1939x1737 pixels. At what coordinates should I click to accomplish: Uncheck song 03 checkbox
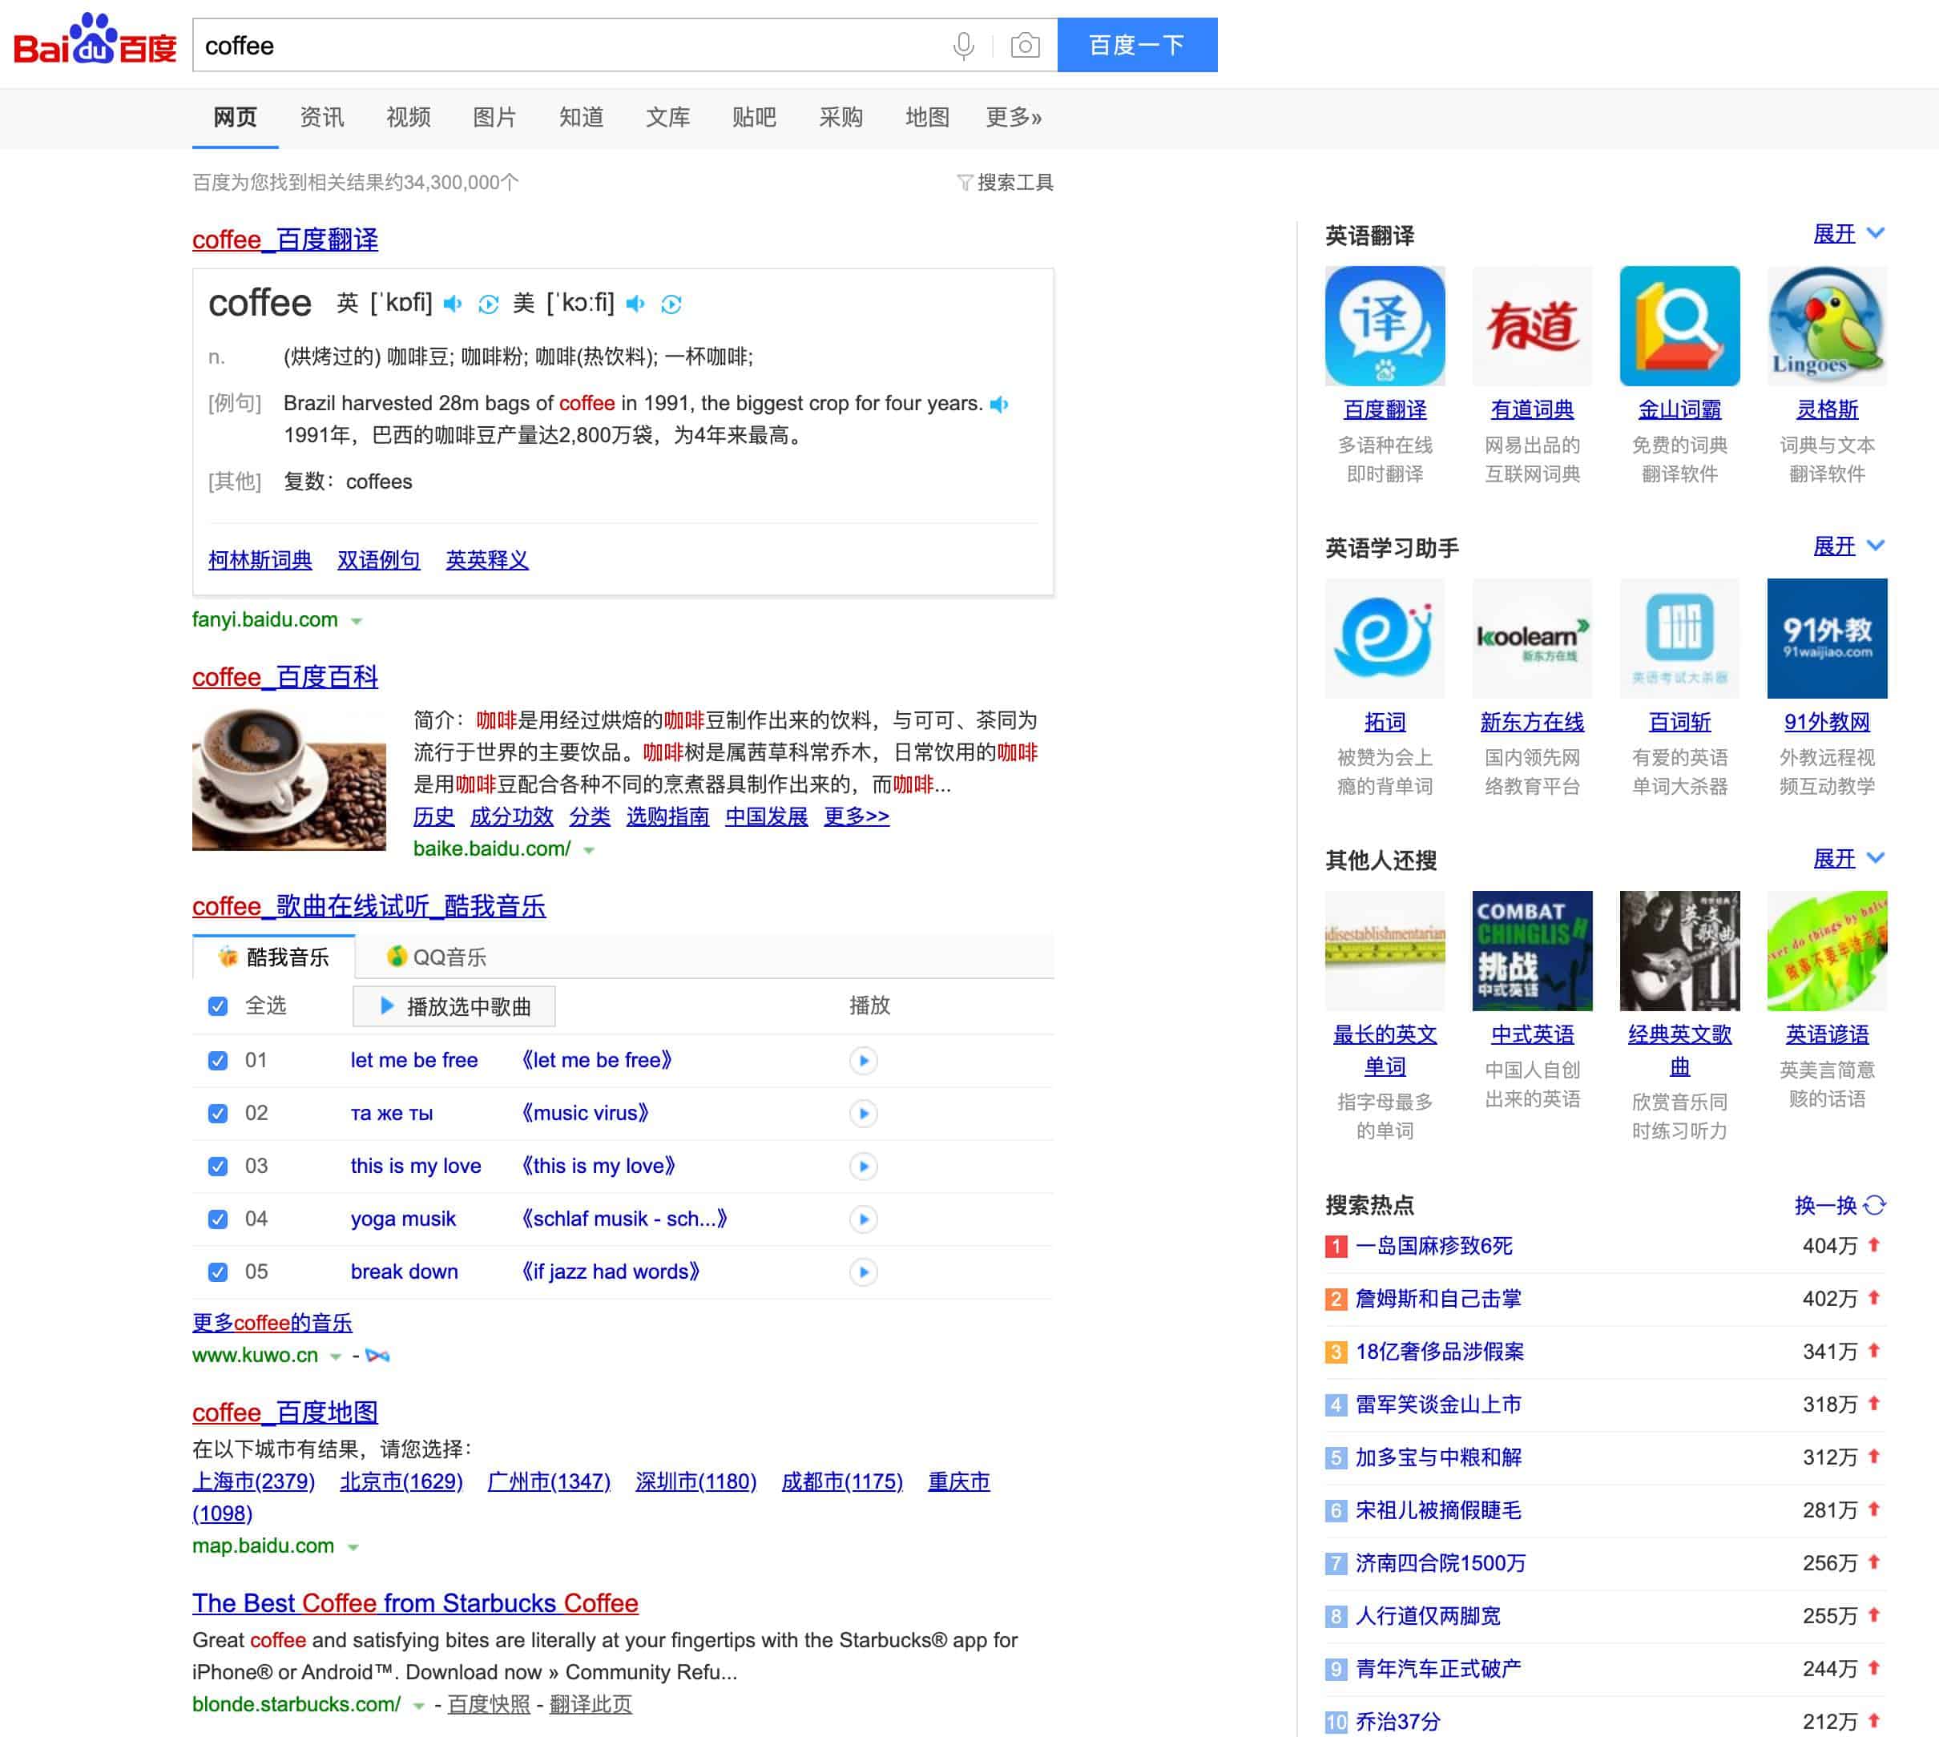coord(218,1165)
